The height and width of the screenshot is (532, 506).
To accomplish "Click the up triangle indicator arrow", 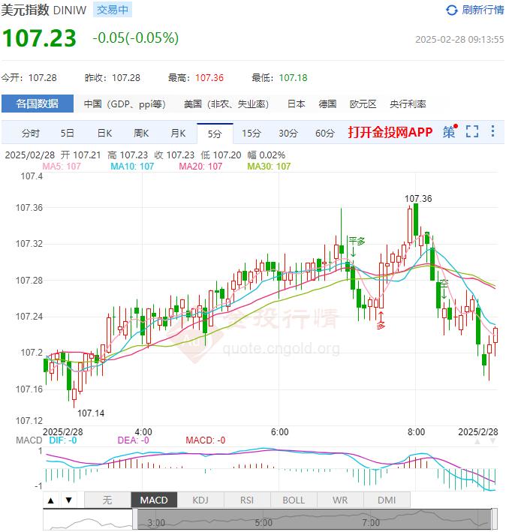I will point(51,500).
